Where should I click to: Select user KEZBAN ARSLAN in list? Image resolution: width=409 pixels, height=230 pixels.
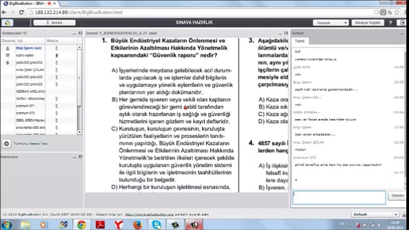[30, 91]
